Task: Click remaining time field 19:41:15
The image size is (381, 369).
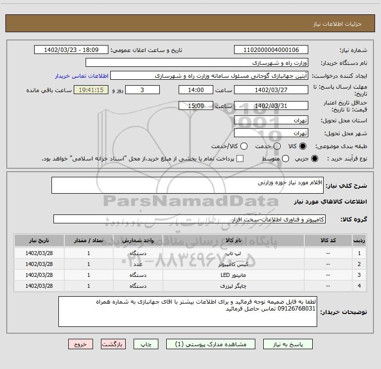Action: (91, 90)
